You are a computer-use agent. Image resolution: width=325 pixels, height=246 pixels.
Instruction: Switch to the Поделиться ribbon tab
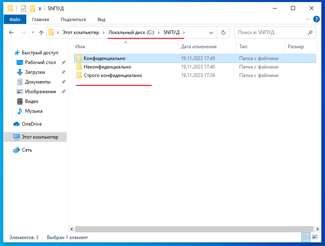pos(73,19)
